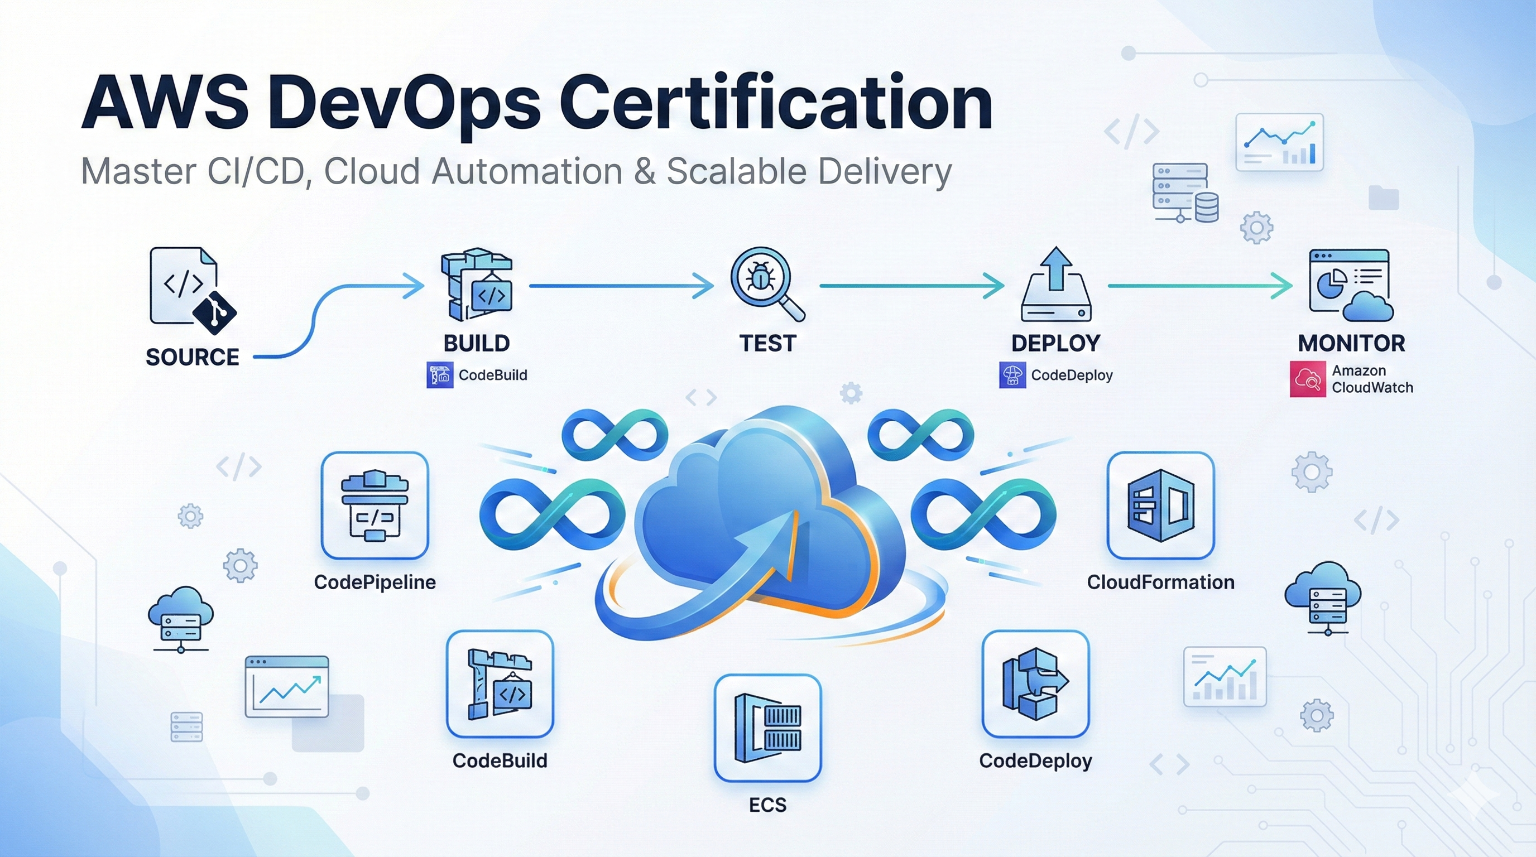
Task: Click the line chart card top right
Action: coord(1279,143)
